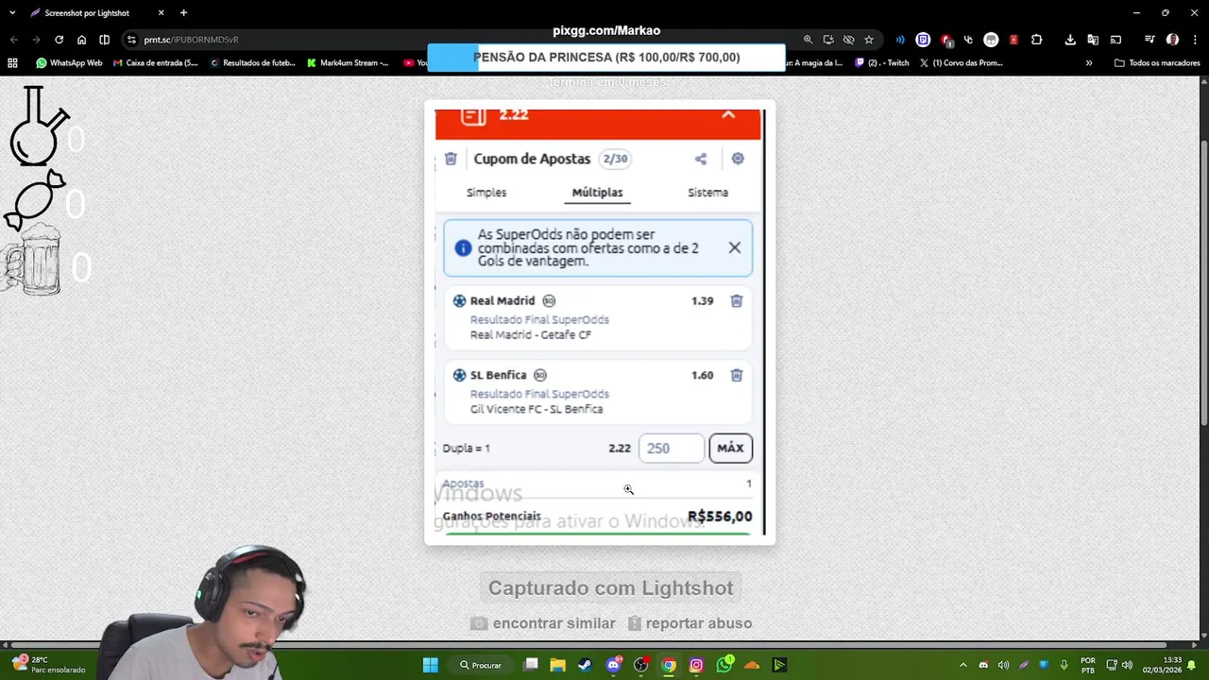Screen dimensions: 1209x680
Task: Open a new browser tab
Action: 183,12
